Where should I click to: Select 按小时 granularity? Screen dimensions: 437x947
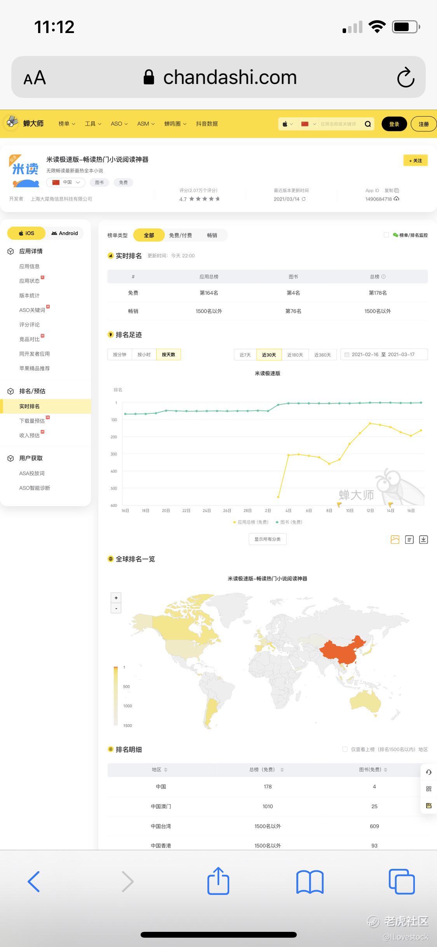[x=144, y=355]
